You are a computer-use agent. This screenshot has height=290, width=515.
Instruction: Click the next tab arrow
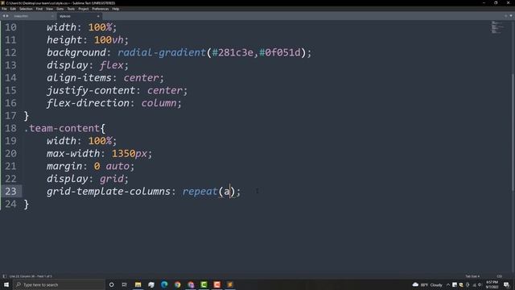point(7,16)
